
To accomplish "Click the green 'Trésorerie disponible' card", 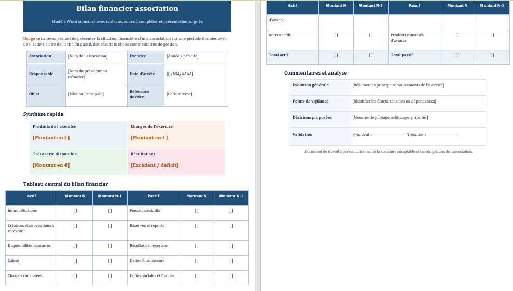I will (x=78, y=161).
